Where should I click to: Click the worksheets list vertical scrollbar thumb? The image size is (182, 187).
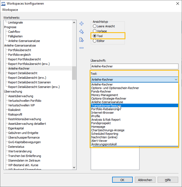tap(74, 73)
